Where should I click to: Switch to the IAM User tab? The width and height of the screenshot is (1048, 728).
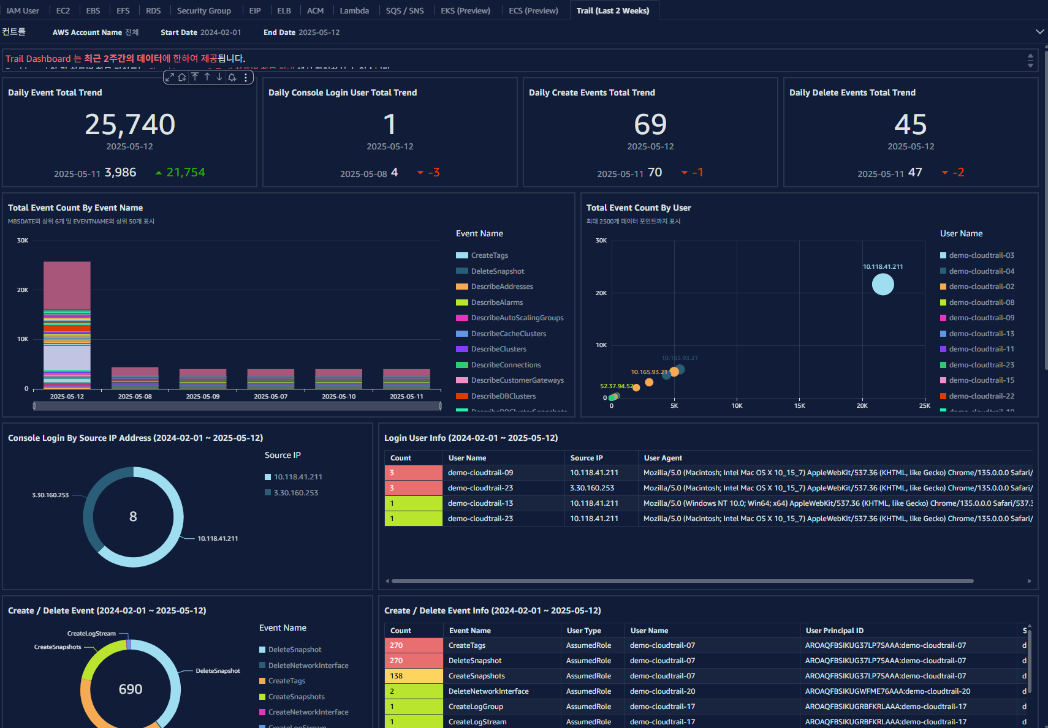pyautogui.click(x=23, y=10)
